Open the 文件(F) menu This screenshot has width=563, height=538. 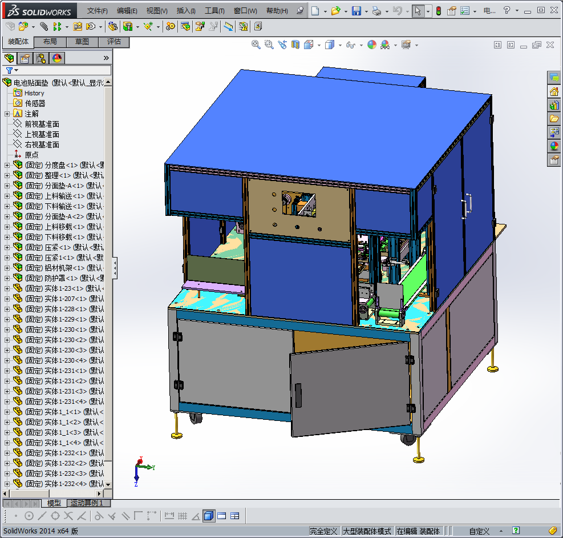[x=98, y=11]
